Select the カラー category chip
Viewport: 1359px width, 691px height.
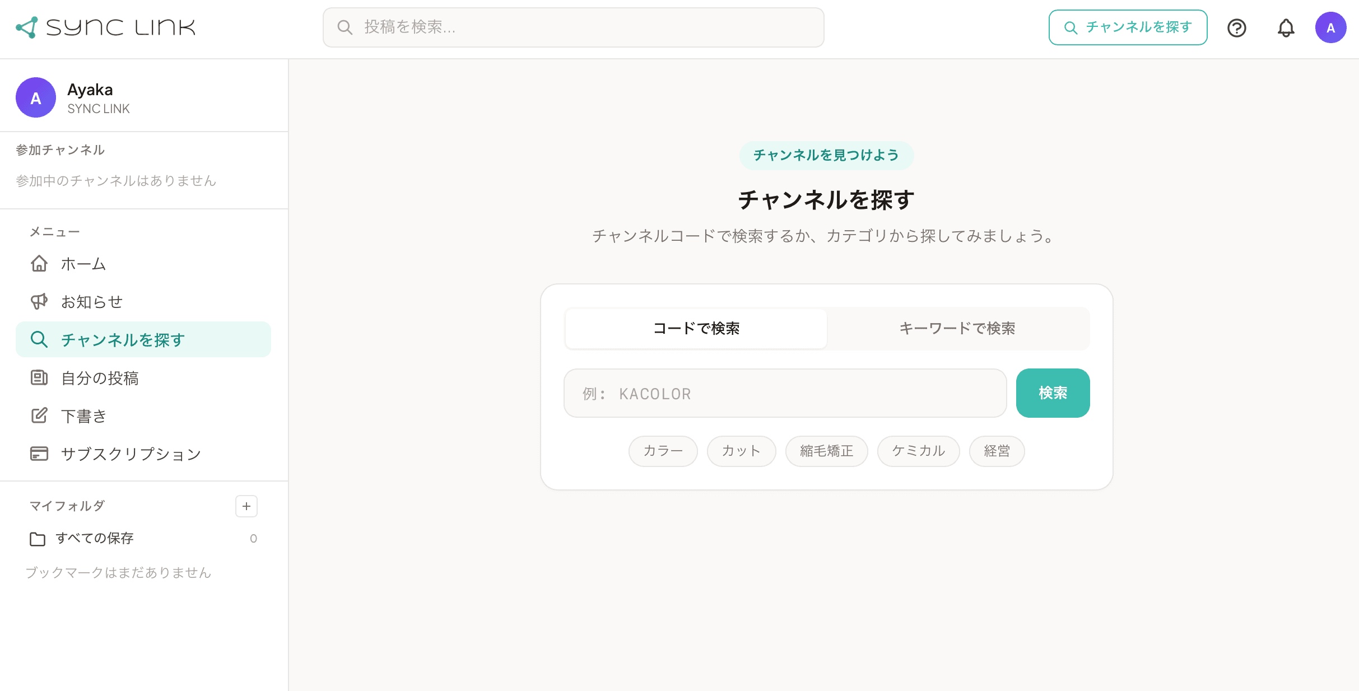(663, 451)
